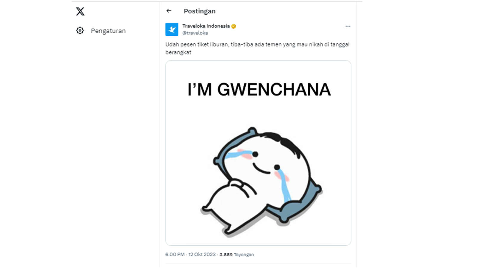This screenshot has height=268, width=477.
Task: Click the gold verified badge
Action: click(x=234, y=26)
